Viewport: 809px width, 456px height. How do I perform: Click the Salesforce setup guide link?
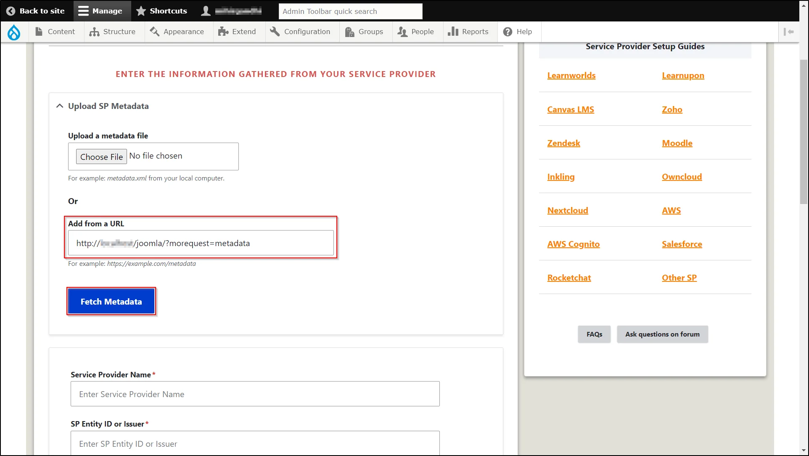point(682,244)
